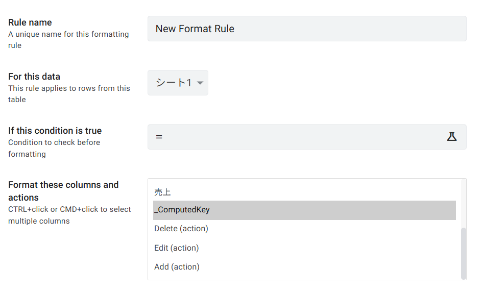Click "If this condition is true" heading

click(x=55, y=131)
